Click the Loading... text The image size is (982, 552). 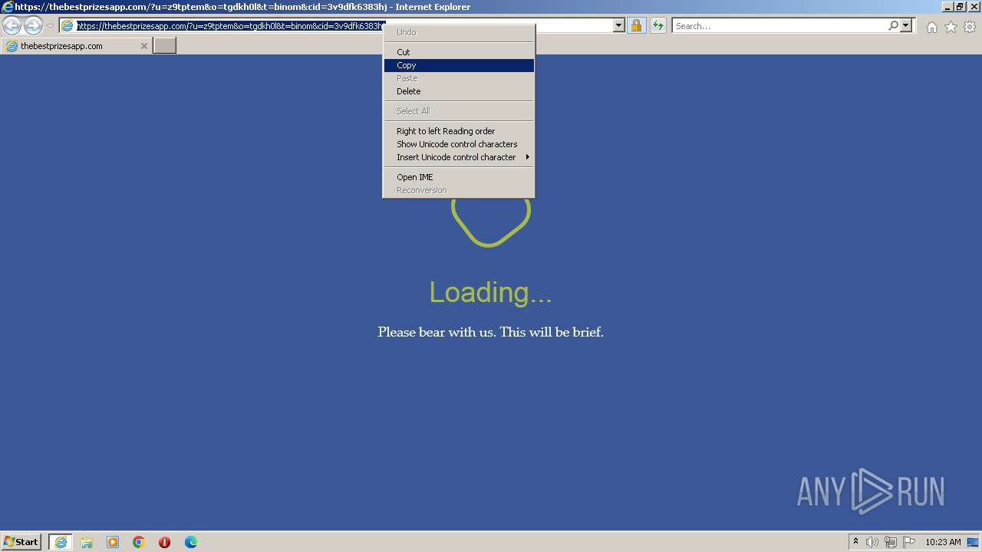click(490, 292)
